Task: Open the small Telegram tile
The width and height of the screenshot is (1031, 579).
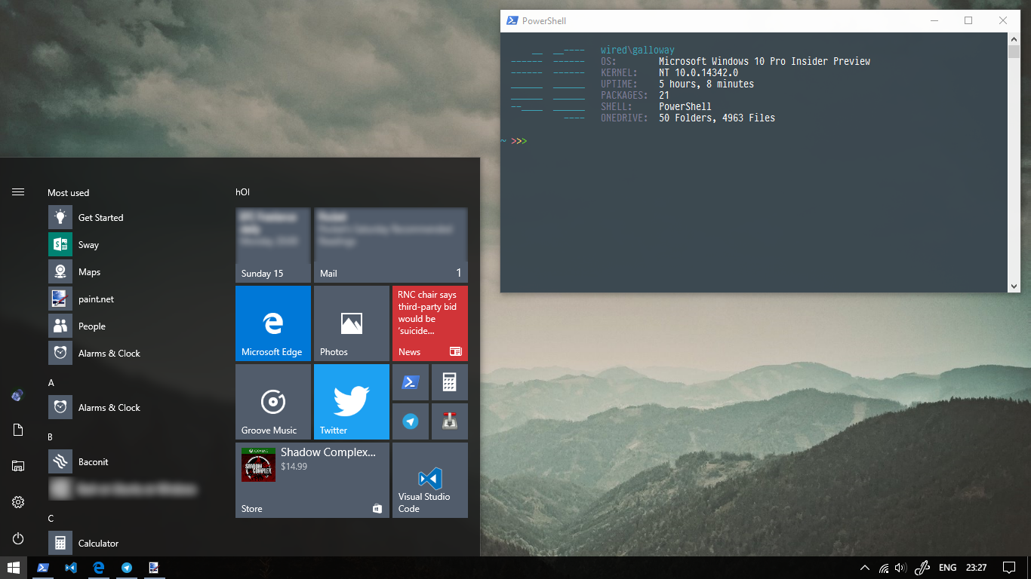Action: coord(411,421)
